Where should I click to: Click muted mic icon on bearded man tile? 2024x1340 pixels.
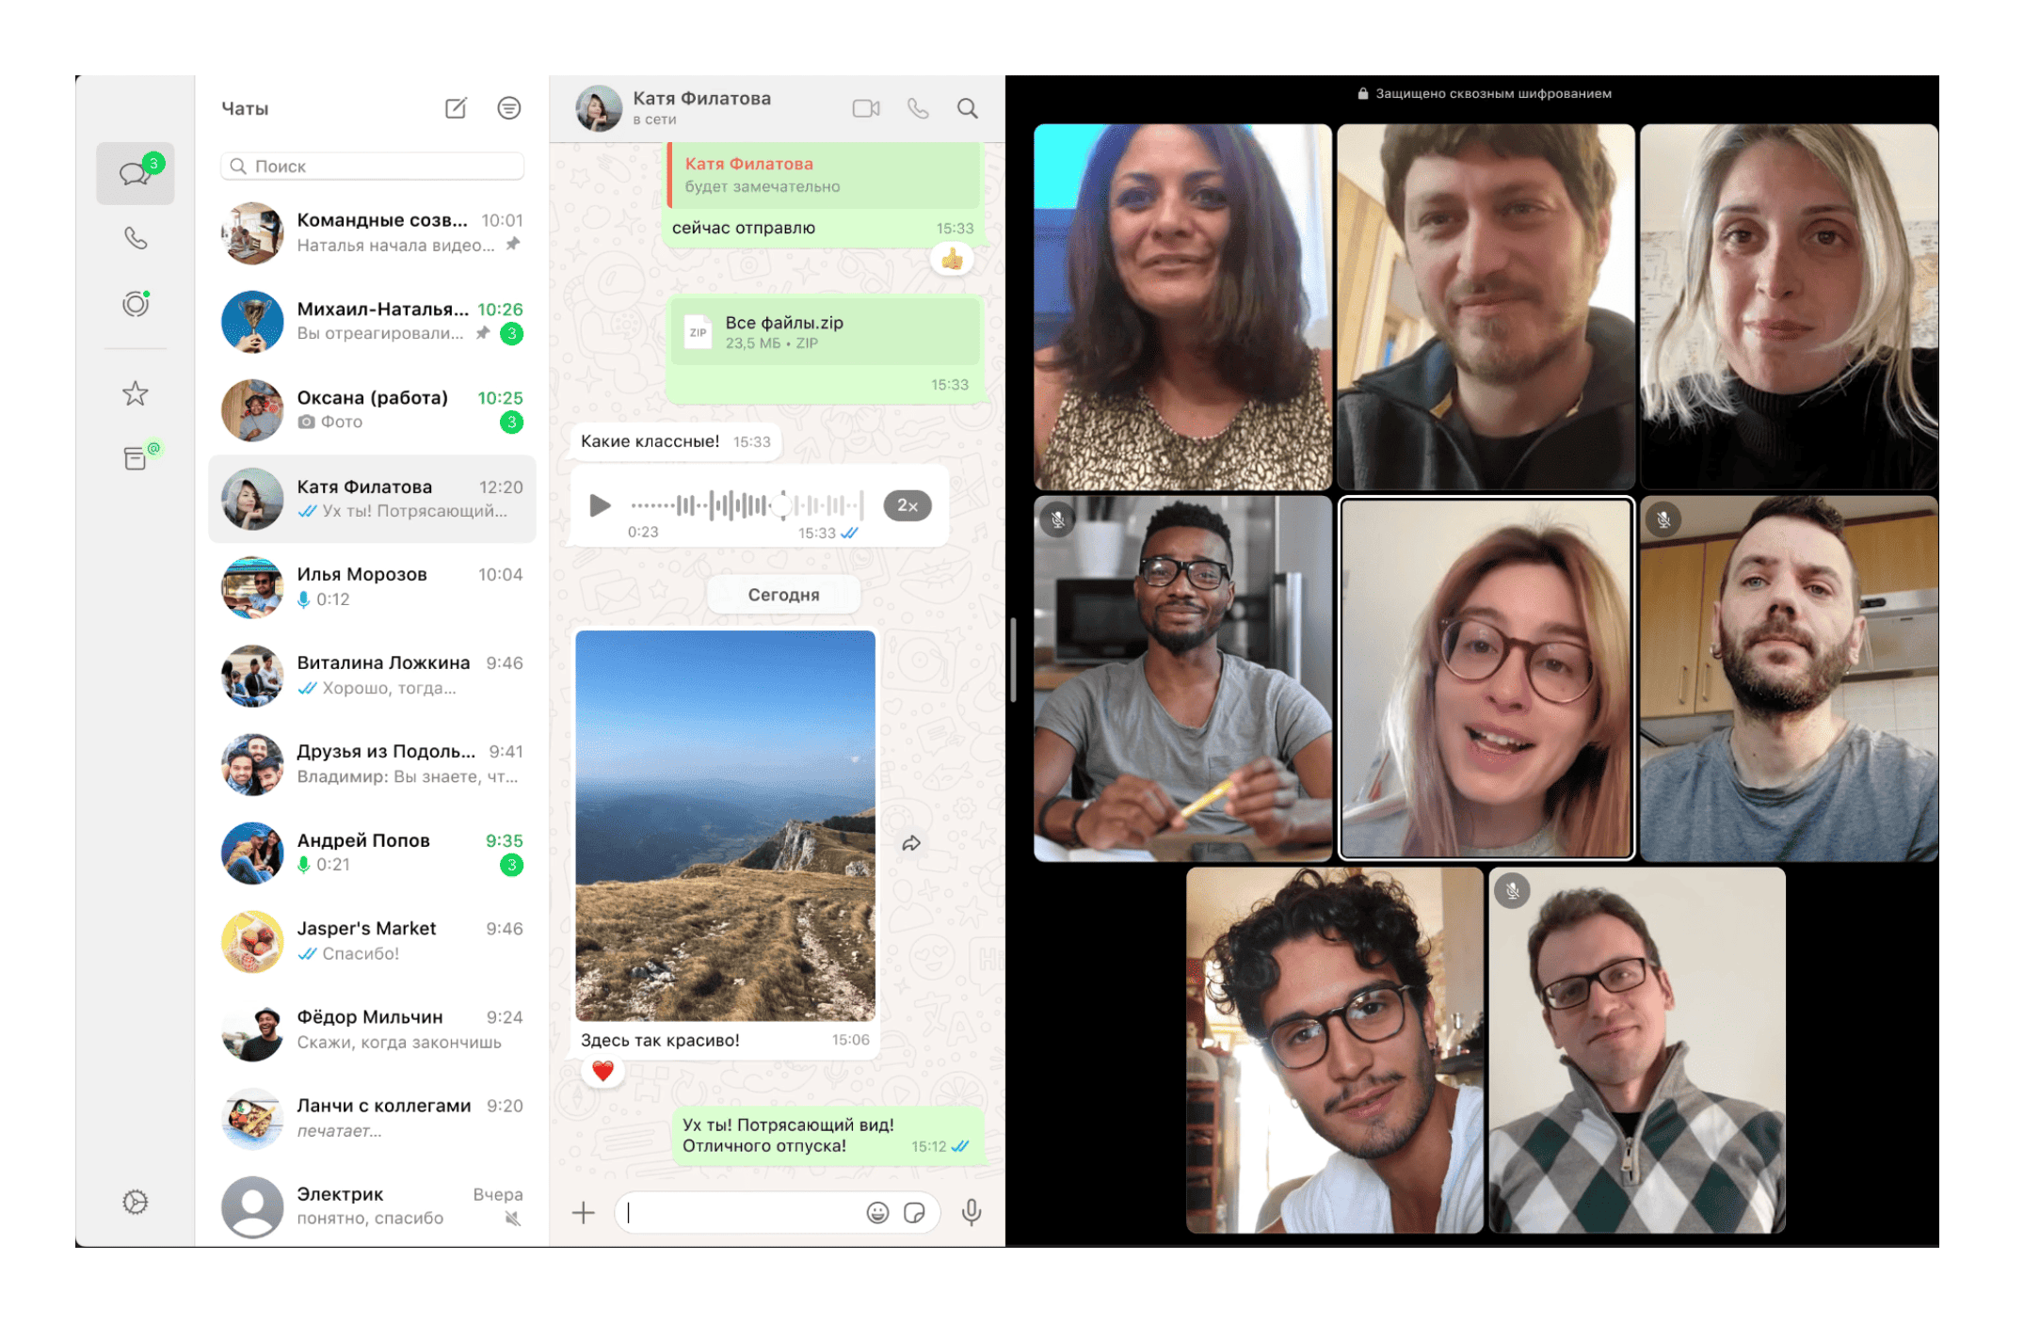point(1663,519)
